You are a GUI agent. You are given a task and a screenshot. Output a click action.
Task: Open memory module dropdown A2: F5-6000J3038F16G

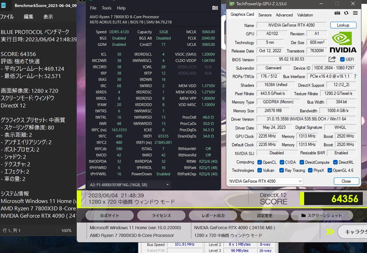pyautogui.click(x=129, y=185)
